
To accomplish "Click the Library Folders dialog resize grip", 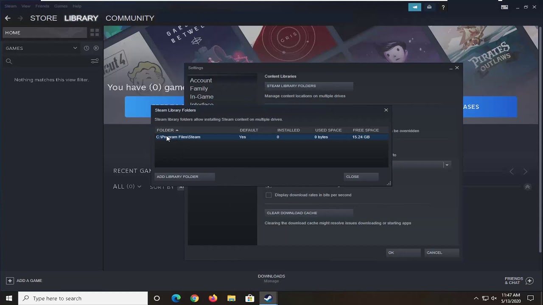I will (389, 183).
